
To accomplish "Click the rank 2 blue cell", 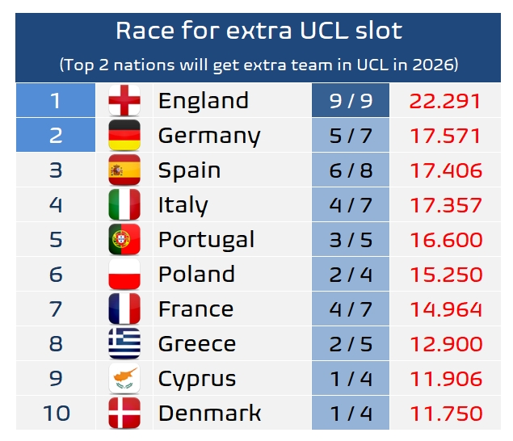I will coord(55,136).
